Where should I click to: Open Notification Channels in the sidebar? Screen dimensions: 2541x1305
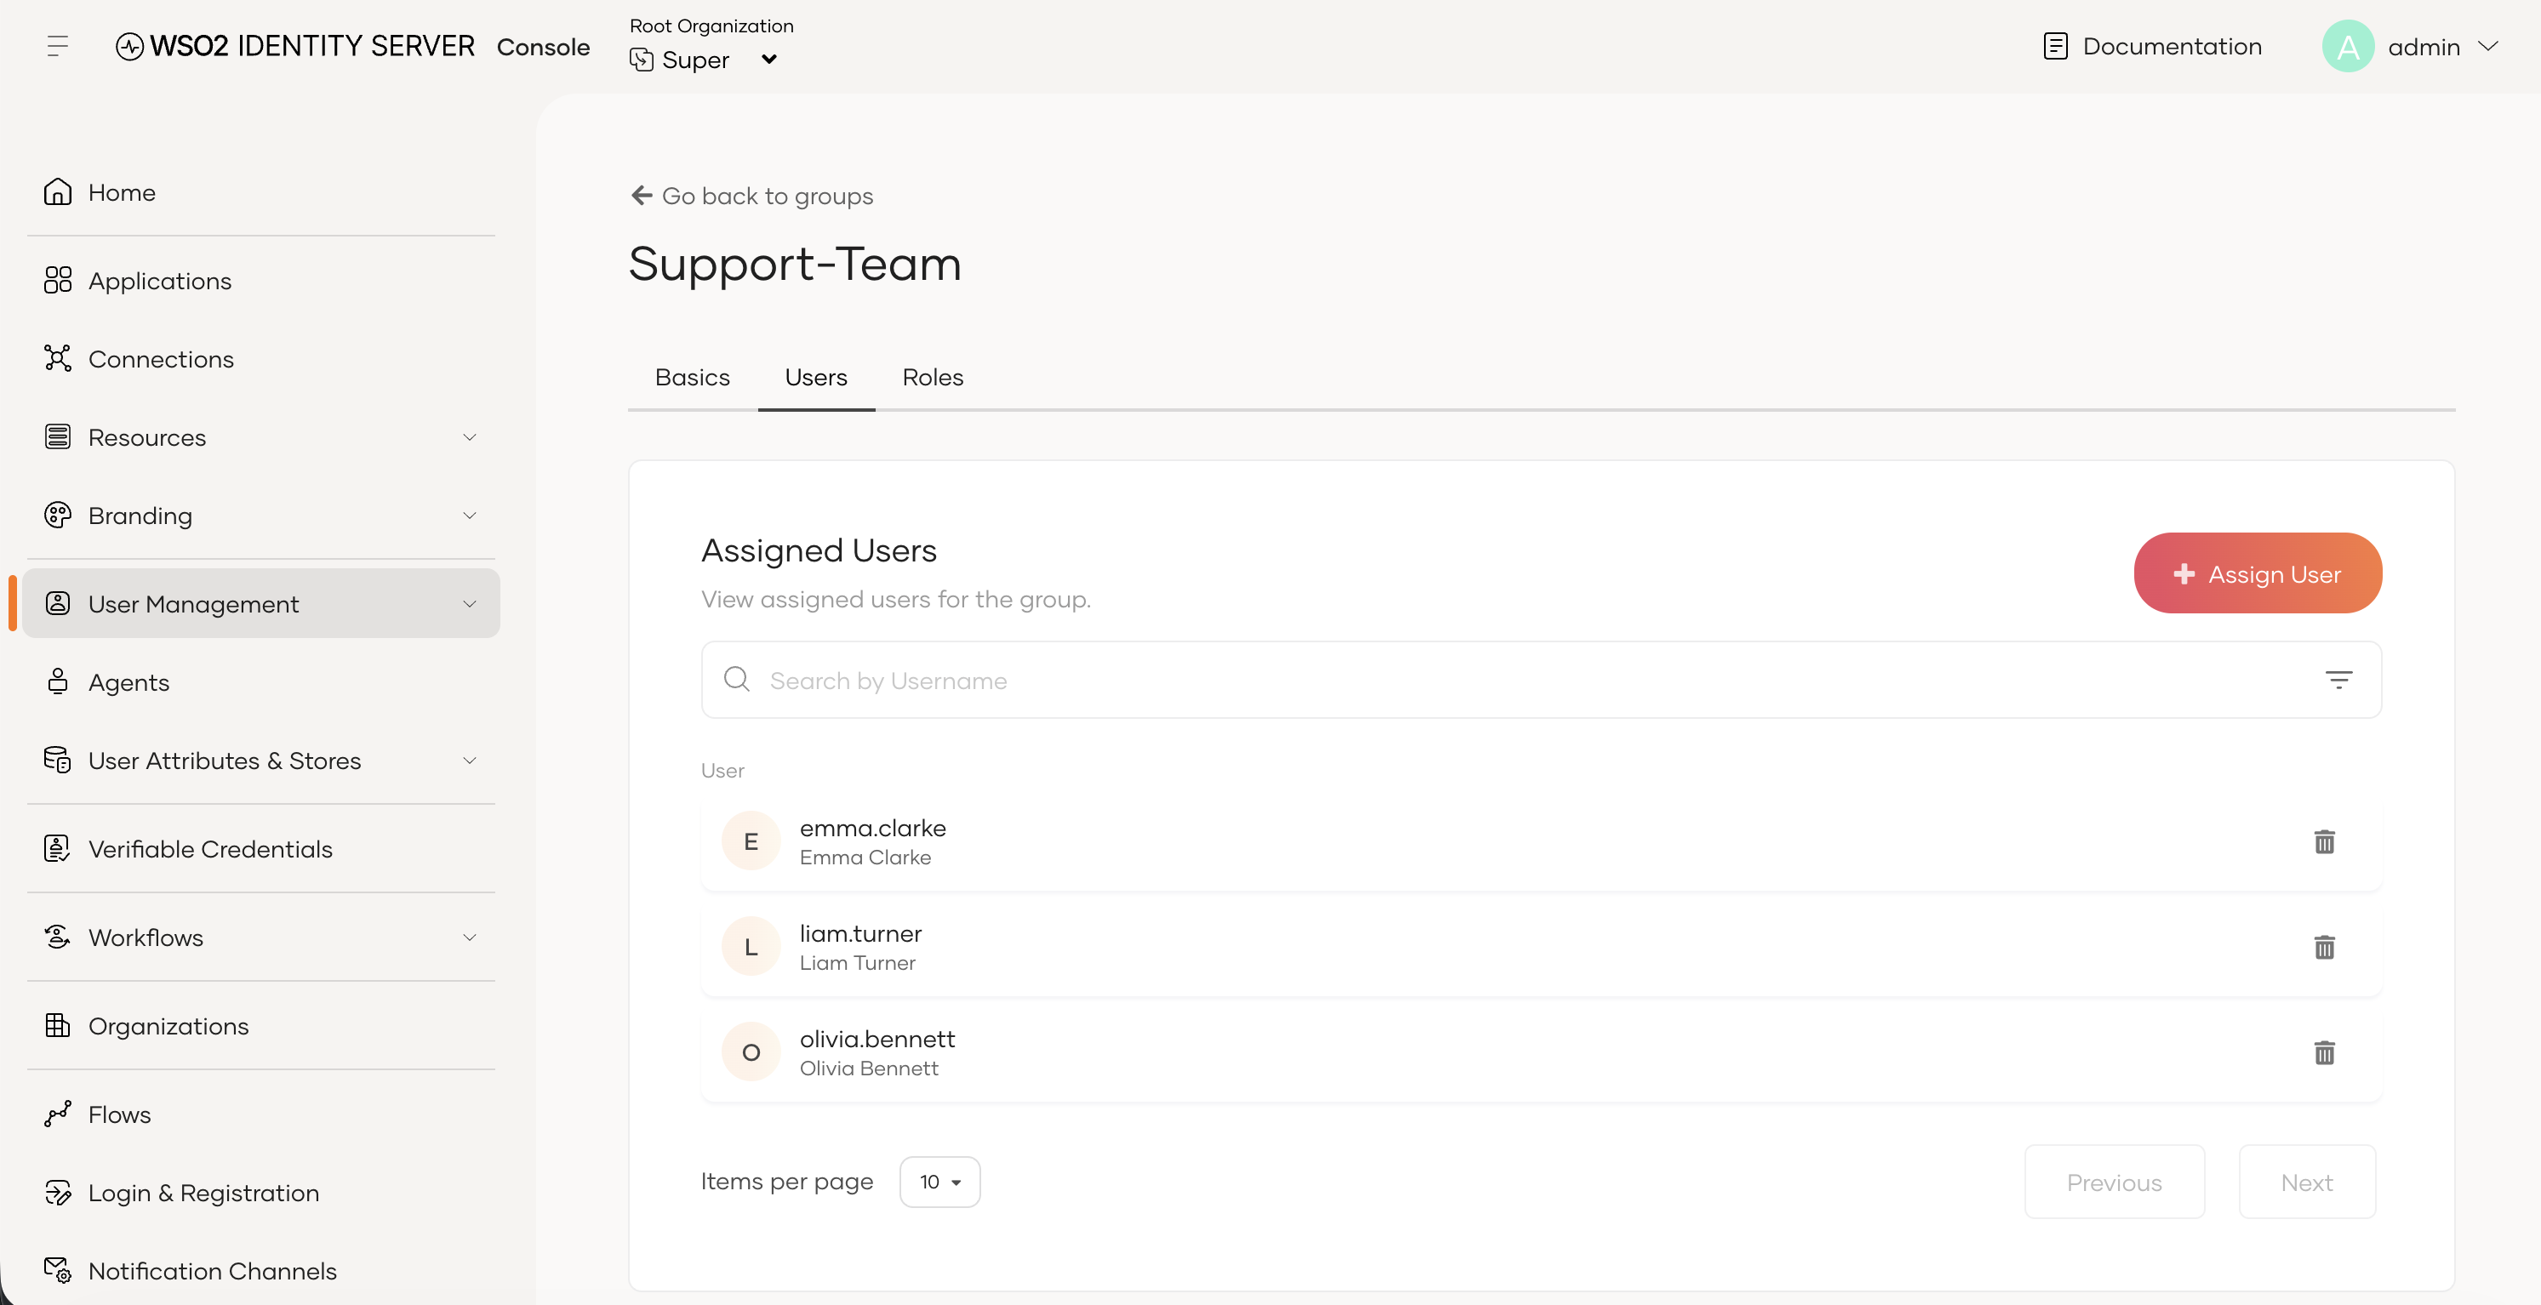(260, 1270)
